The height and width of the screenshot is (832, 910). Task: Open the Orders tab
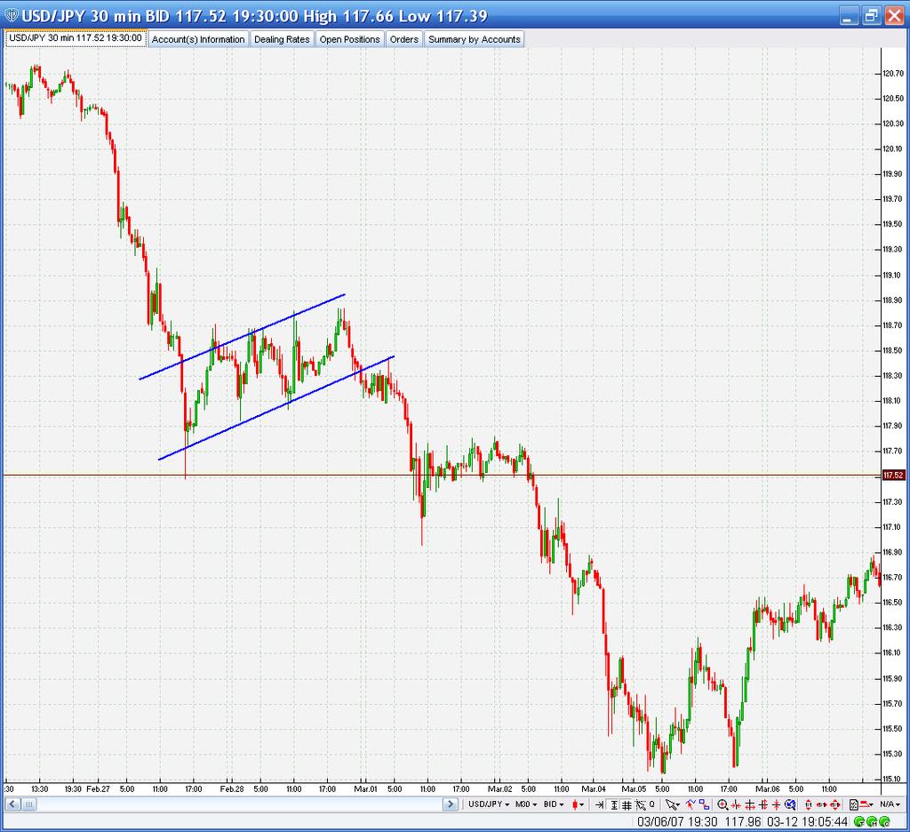(404, 39)
